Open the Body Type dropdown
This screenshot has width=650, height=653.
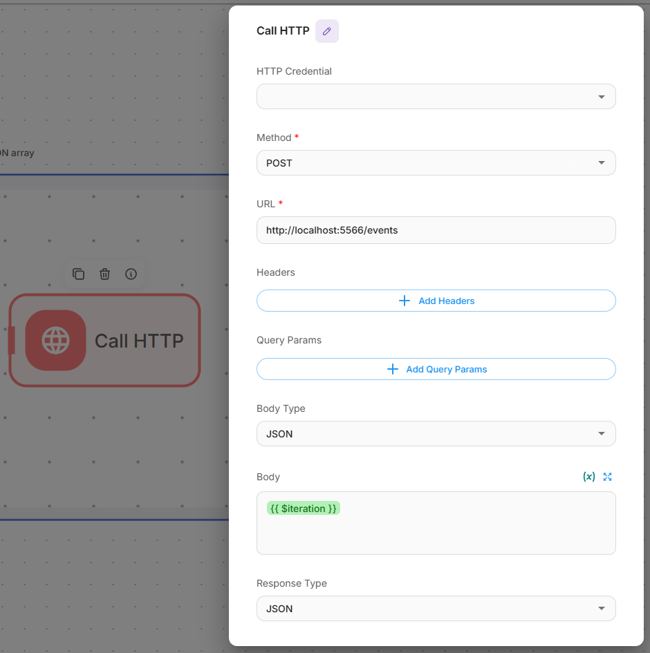[436, 434]
